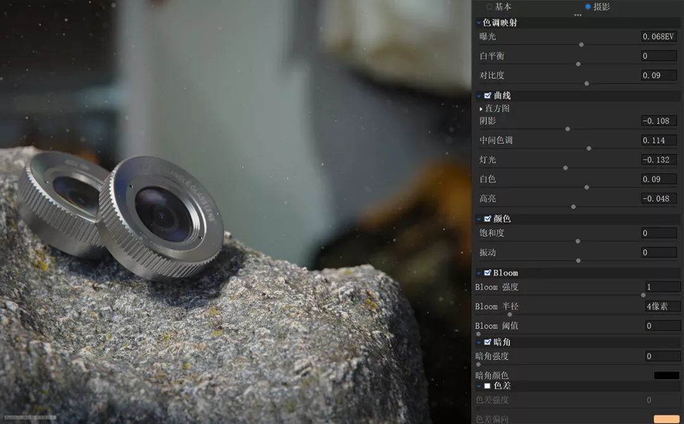The width and height of the screenshot is (684, 424).
Task: Expand the 直方图 disclosure triangle
Action: (481, 108)
